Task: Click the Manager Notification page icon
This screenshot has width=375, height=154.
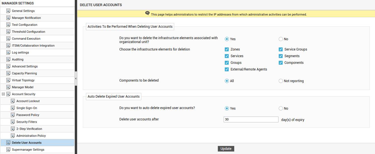Action: [8, 18]
